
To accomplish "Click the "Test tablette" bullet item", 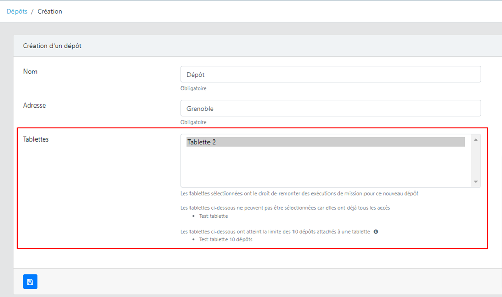I will click(x=213, y=216).
